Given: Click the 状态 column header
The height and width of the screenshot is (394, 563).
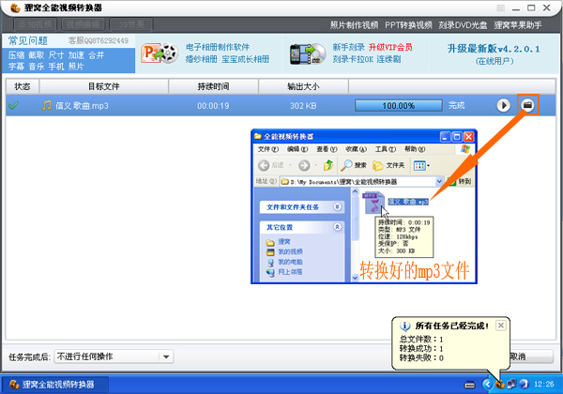Looking at the screenshot, I should point(23,86).
